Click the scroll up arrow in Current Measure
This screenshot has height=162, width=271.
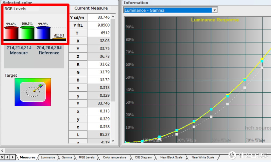point(113,17)
